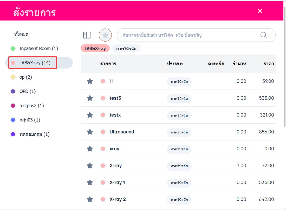The image size is (286, 210).
Task: Click the pink color dot beside X-ray
Action: [x=103, y=166]
